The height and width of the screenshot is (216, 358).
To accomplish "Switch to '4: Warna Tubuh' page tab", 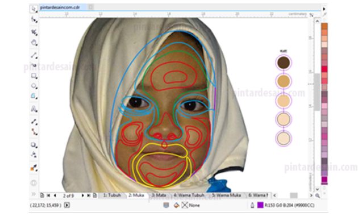I will [189, 195].
